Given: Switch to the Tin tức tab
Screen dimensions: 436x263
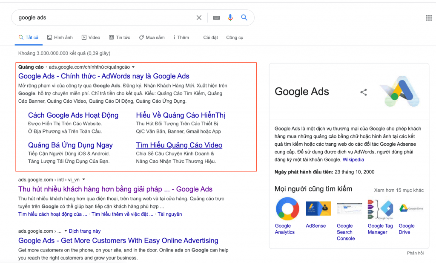Looking at the screenshot, I should [120, 38].
